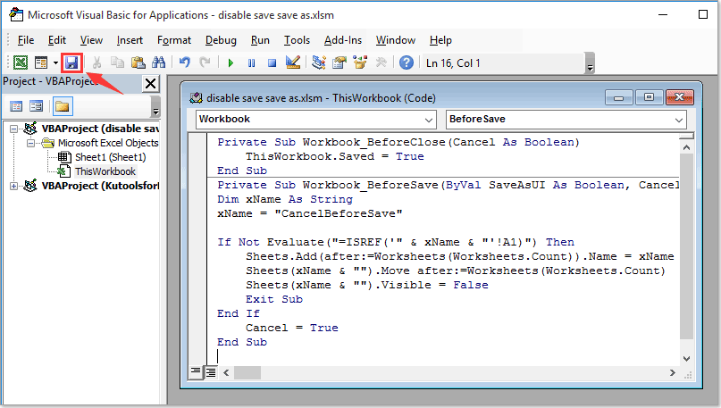Open the Object Browser icon

[x=358, y=62]
